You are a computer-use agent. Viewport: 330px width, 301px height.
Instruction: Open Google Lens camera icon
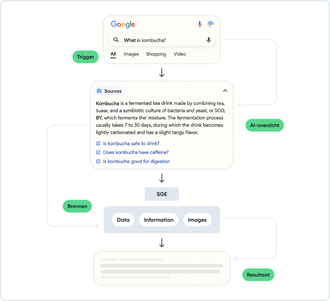(x=210, y=24)
